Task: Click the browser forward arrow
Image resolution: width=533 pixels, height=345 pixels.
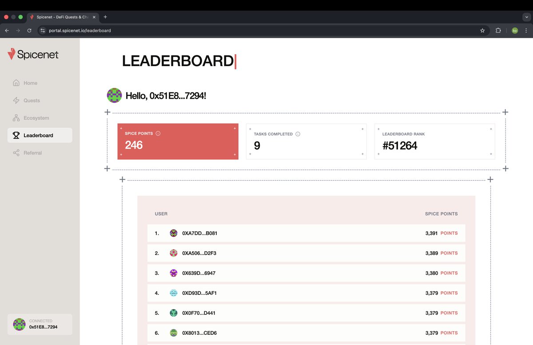Action: click(18, 31)
